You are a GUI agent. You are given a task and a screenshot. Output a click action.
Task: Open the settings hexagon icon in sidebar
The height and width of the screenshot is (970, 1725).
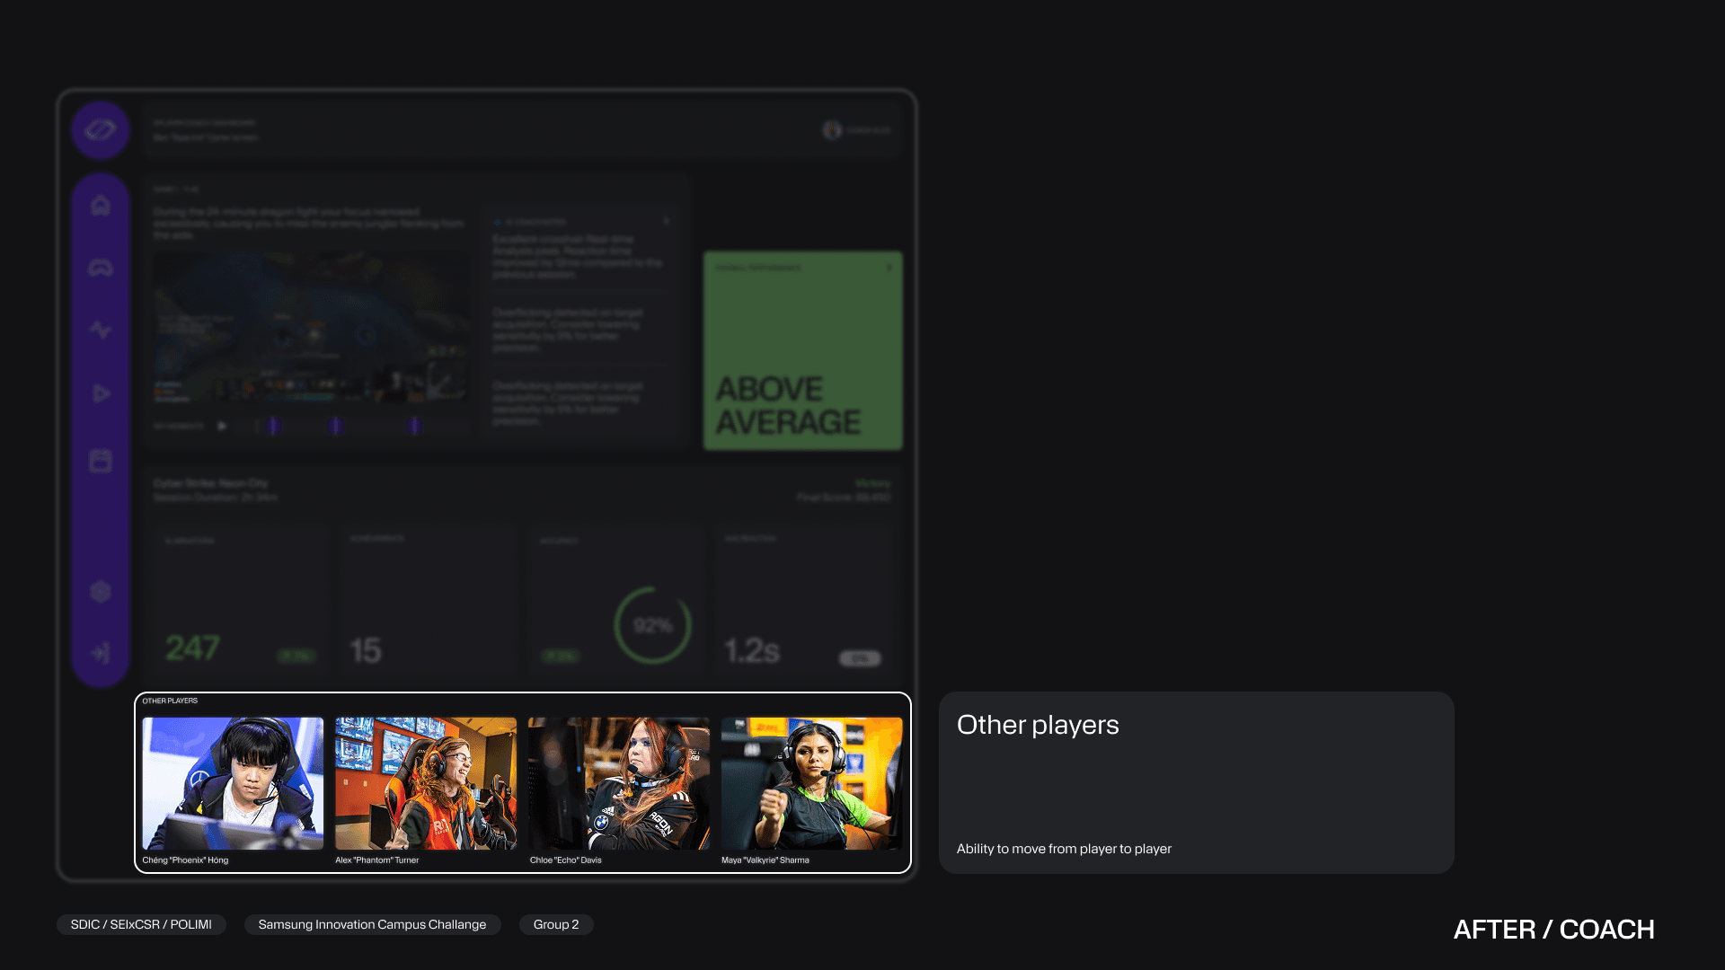101,592
